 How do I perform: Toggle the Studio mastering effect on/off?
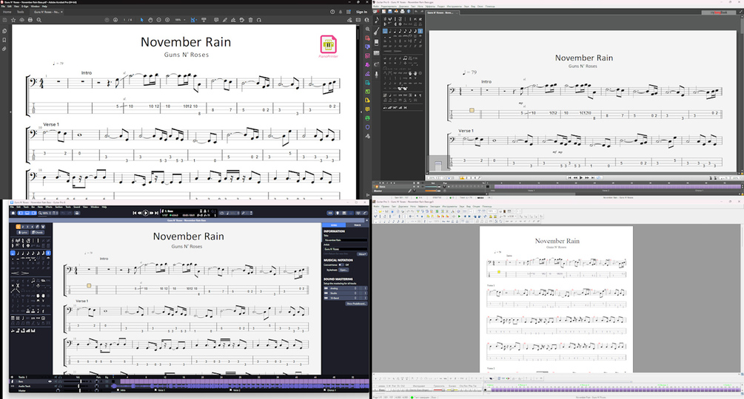[x=326, y=293]
